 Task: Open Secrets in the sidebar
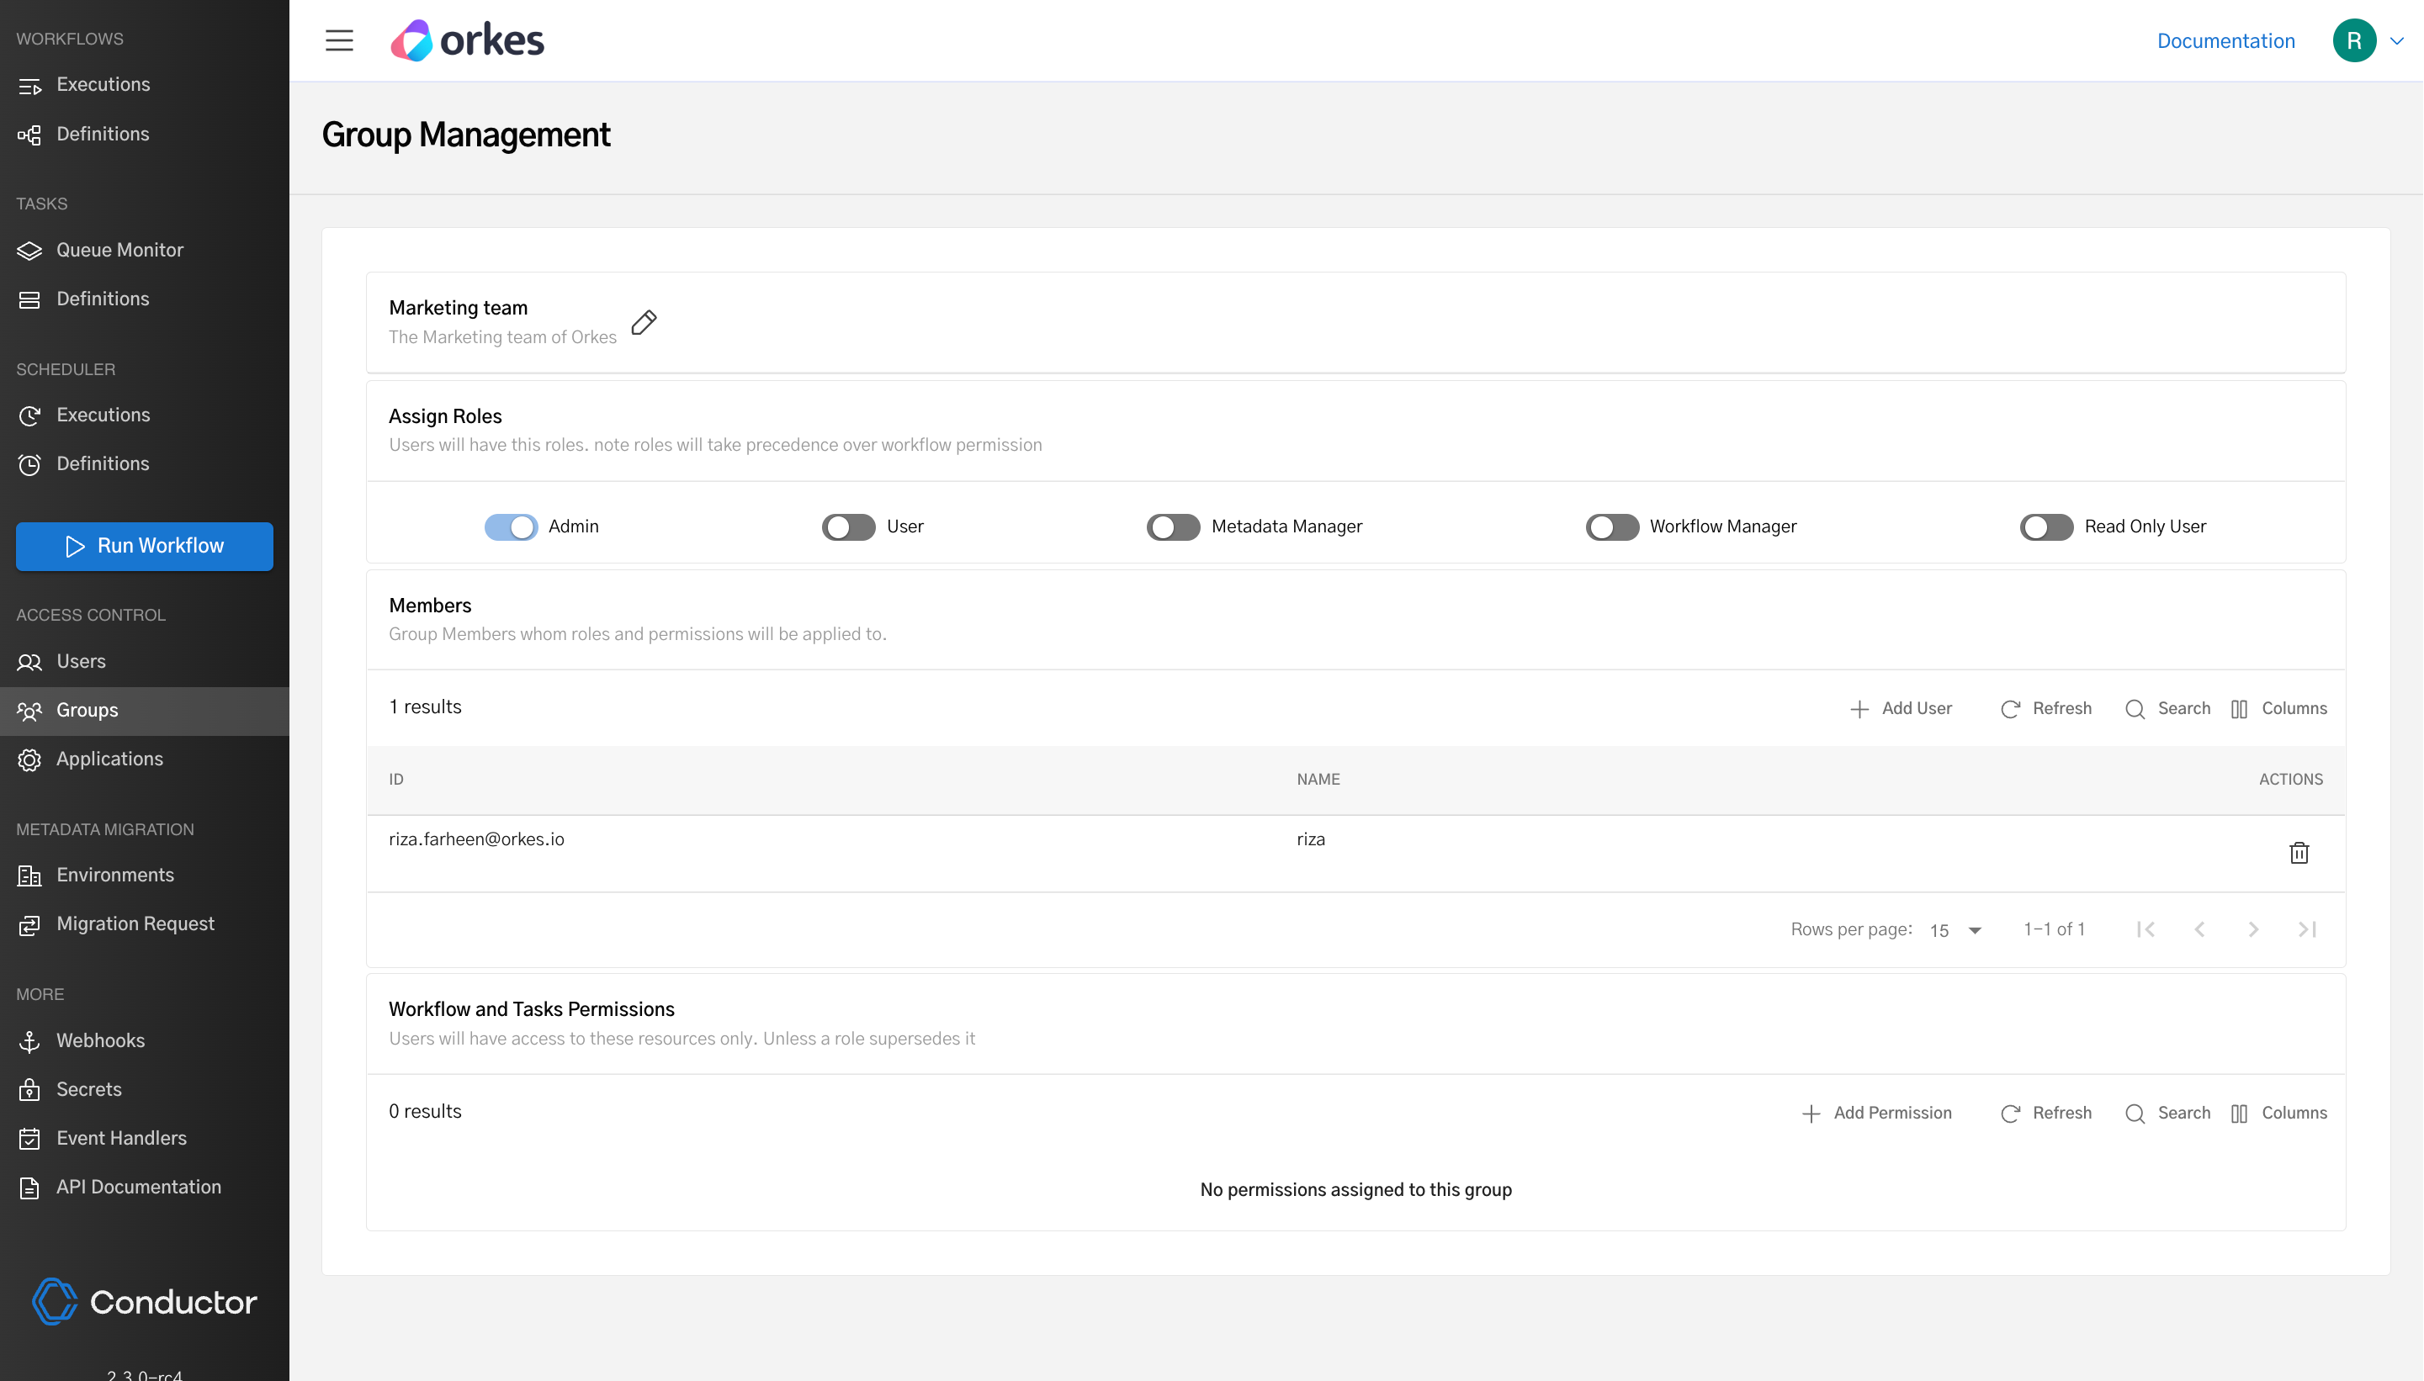coord(89,1089)
